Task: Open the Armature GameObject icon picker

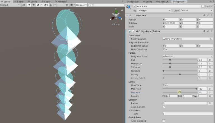Action: pyautogui.click(x=129, y=7)
